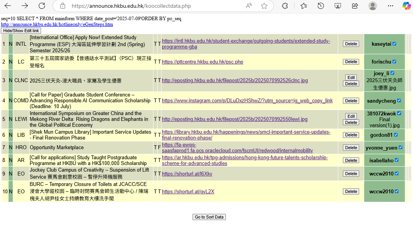The width and height of the screenshot is (413, 234).
Task: Select Jockey Club Campus of Creativity title
Action: pos(89,174)
